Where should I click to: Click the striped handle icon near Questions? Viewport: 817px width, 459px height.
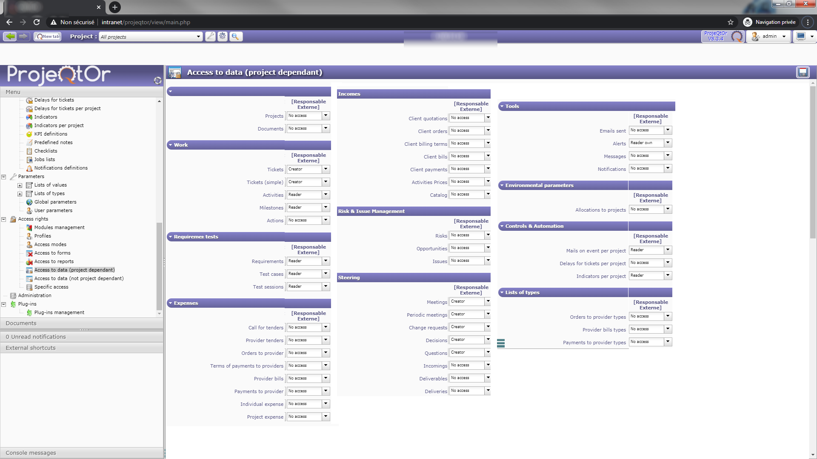[501, 343]
